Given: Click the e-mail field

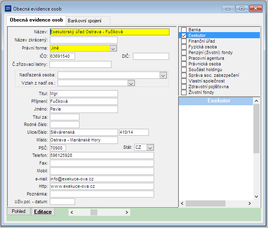Looking at the screenshot, I should point(102,179).
